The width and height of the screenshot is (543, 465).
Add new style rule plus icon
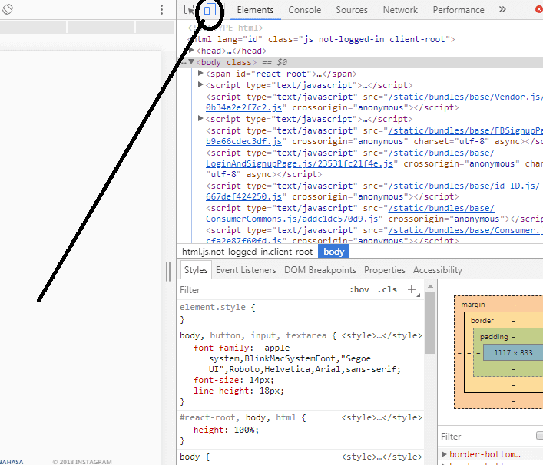[x=412, y=289]
